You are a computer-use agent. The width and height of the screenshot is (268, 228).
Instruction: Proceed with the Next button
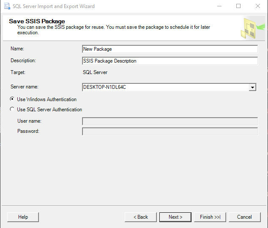tap(175, 217)
